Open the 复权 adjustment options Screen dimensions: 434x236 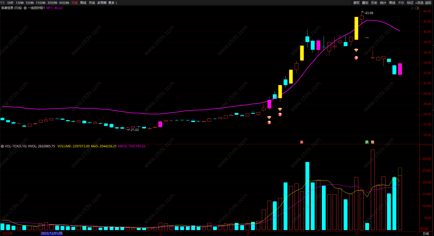pos(356,3)
